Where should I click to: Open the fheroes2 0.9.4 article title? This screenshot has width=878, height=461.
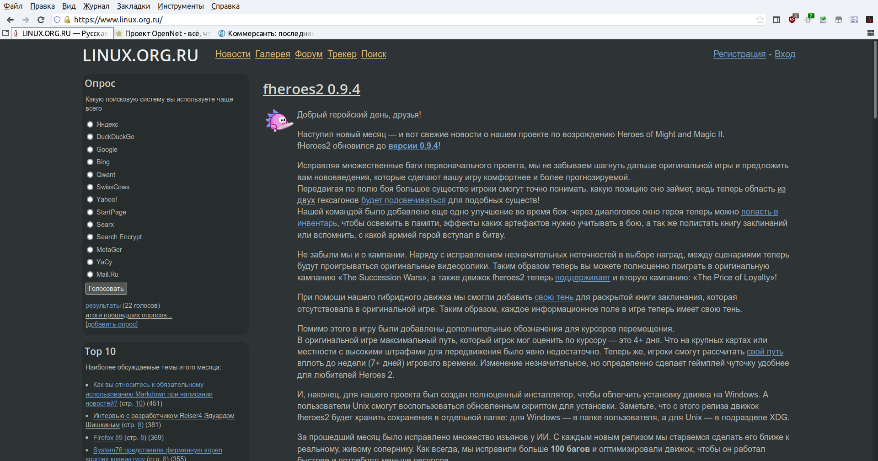[x=311, y=89]
